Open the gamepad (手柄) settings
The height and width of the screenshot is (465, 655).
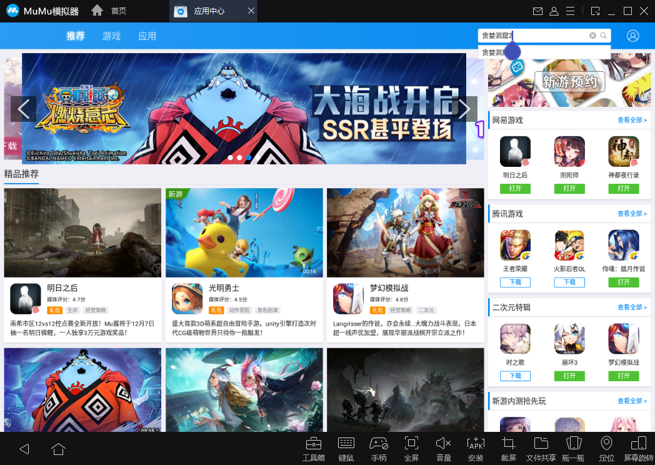379,449
